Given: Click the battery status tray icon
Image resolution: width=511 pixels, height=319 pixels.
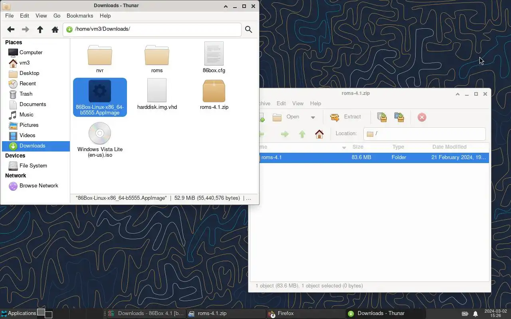Looking at the screenshot, I should pos(465,314).
